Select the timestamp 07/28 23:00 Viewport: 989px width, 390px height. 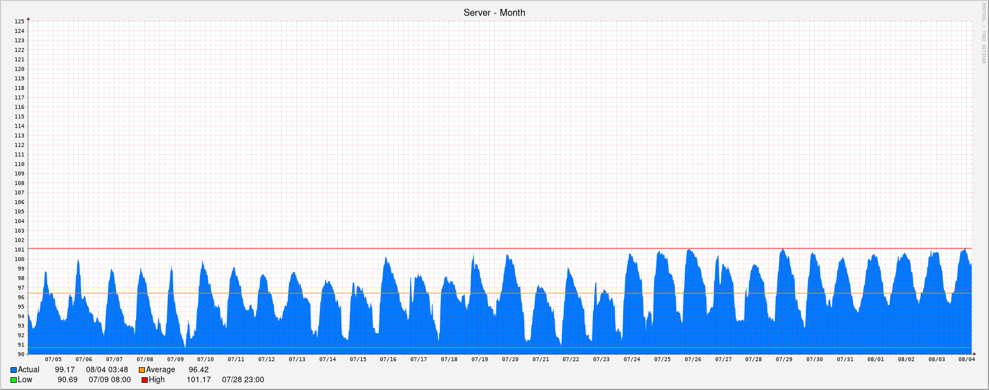click(x=243, y=379)
